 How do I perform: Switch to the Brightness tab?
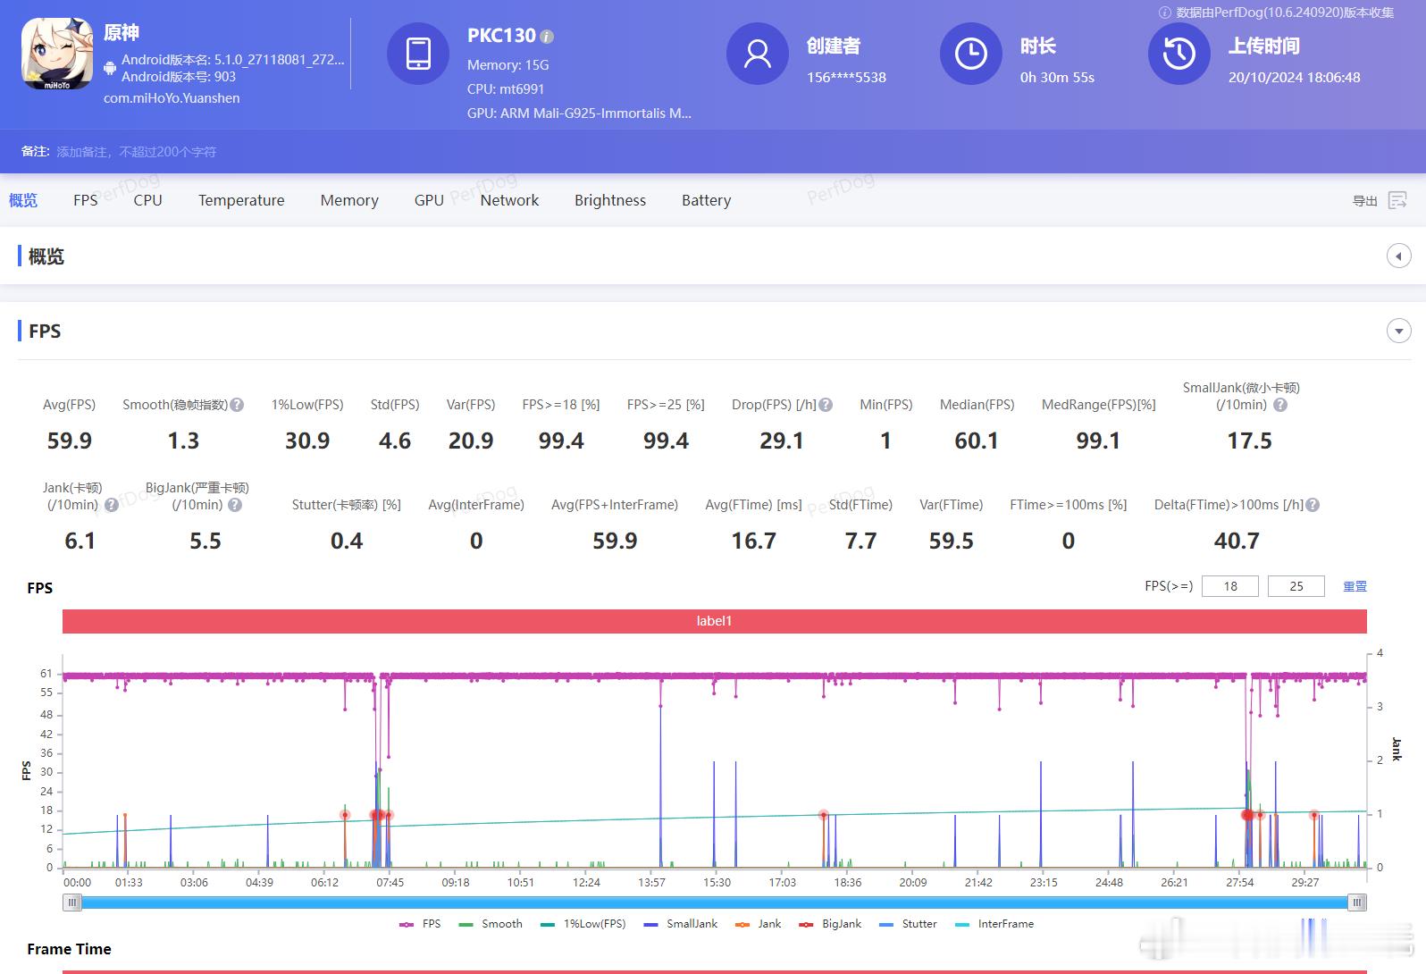610,200
